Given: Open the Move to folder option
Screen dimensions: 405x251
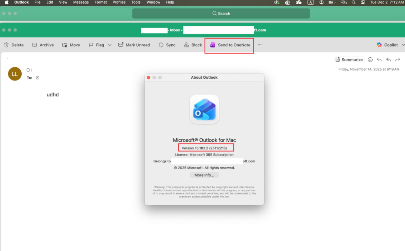Looking at the screenshot, I should [71, 45].
